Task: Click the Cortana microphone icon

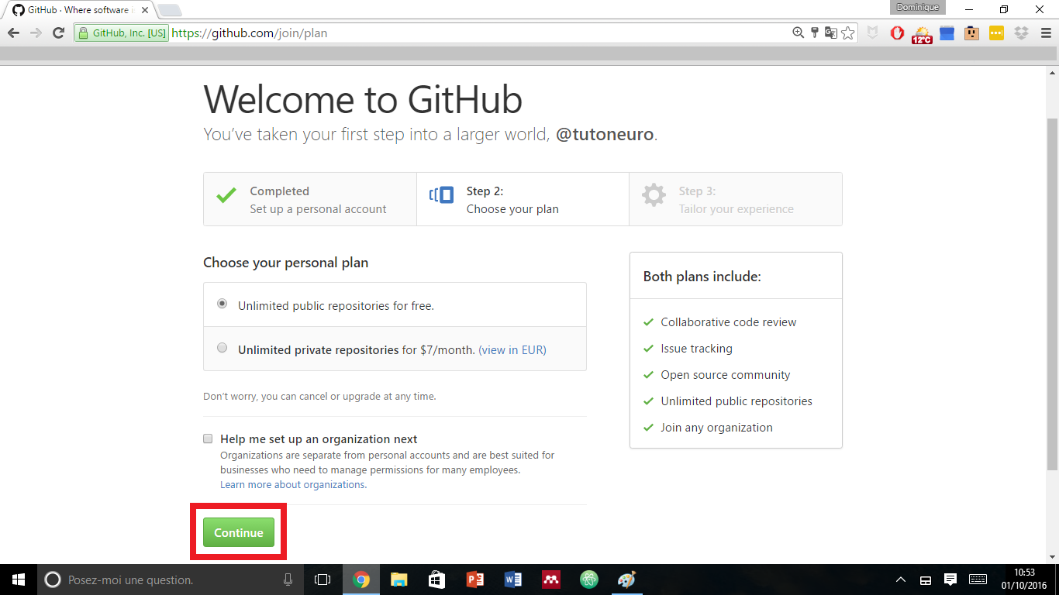Action: [288, 580]
